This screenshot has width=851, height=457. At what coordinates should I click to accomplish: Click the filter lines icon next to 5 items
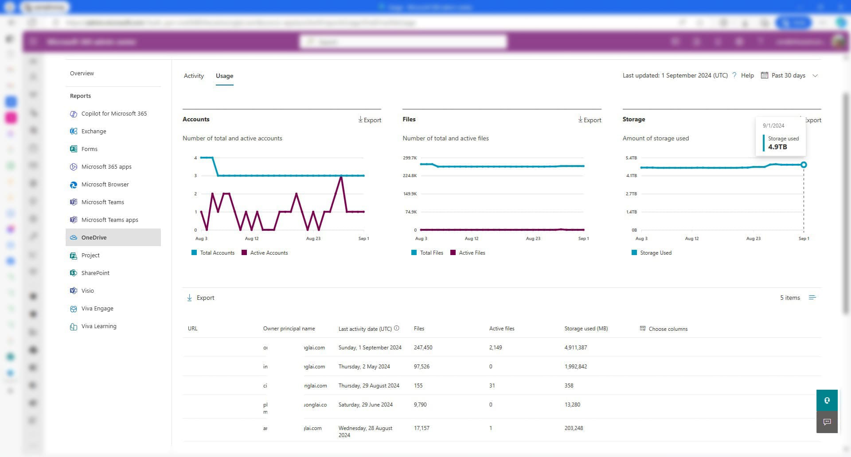[x=812, y=298]
